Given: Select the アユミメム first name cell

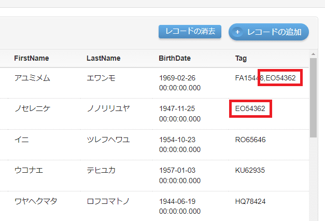Looking at the screenshot, I should (32, 78).
